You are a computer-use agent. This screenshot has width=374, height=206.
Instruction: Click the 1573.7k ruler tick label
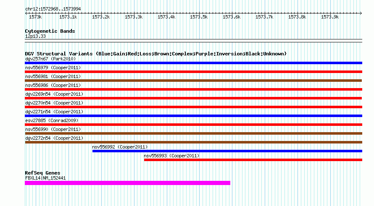[264, 17]
